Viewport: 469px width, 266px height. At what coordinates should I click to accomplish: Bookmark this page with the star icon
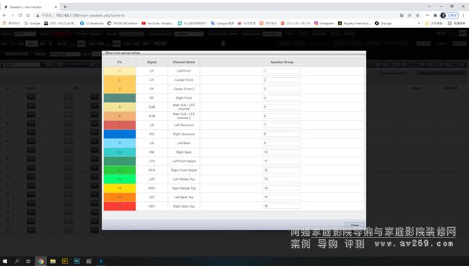418,15
